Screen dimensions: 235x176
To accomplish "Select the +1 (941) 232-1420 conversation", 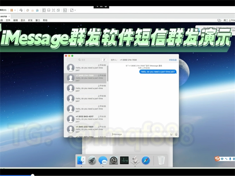I will click(85, 129).
